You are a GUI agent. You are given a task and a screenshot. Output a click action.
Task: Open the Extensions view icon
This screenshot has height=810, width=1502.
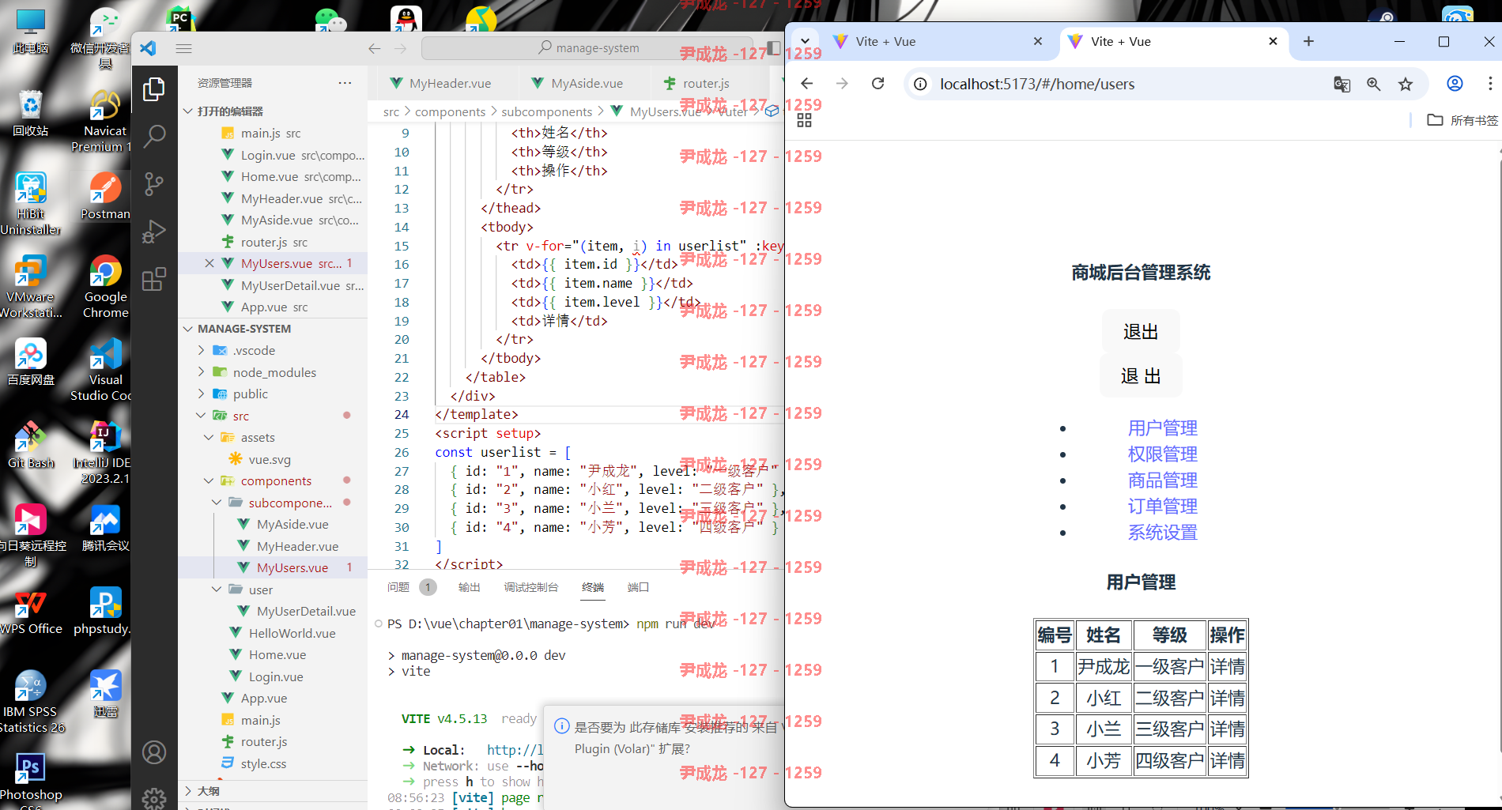pos(154,279)
